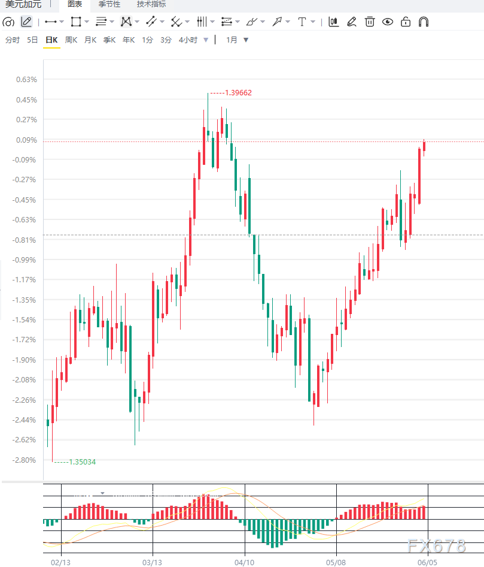Toggle the pencil drawing mode icon
The image size is (484, 567).
coord(26,22)
